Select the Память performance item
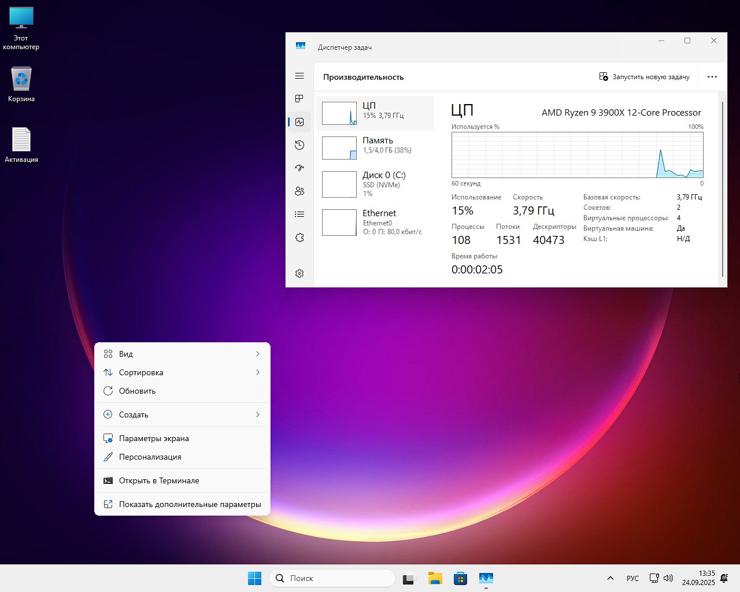740x592 pixels. [375, 147]
